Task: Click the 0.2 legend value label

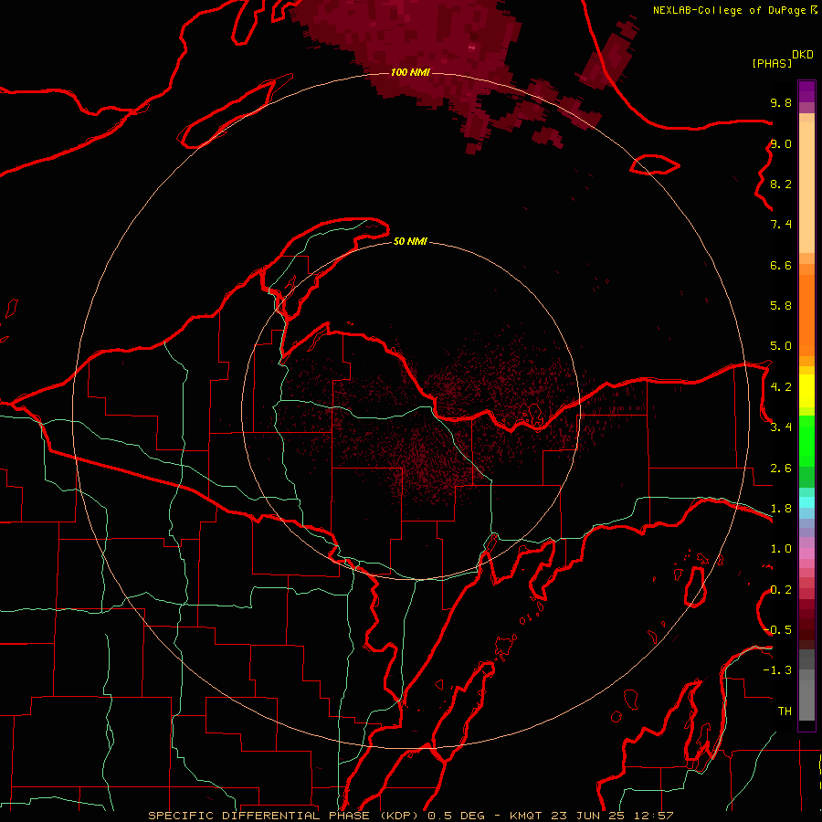Action: [x=781, y=590]
